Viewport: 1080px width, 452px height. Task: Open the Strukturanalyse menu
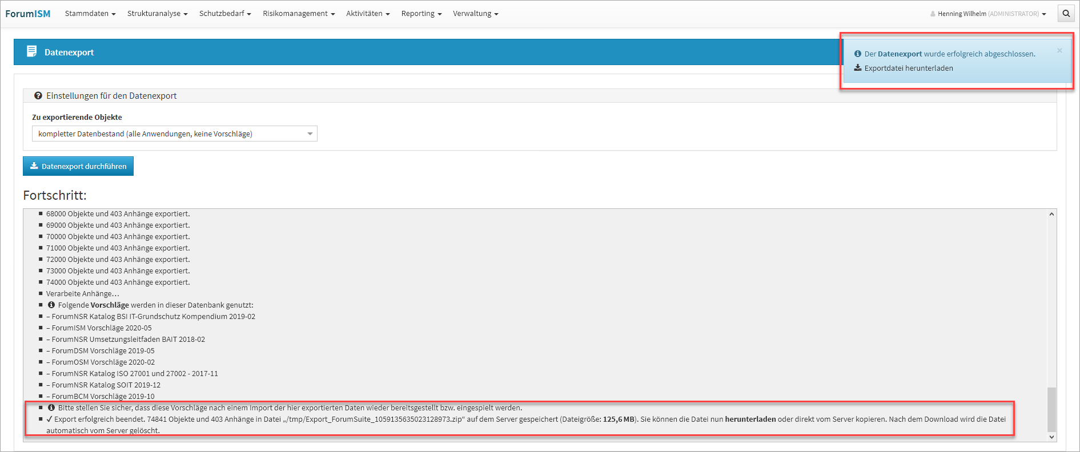(157, 14)
